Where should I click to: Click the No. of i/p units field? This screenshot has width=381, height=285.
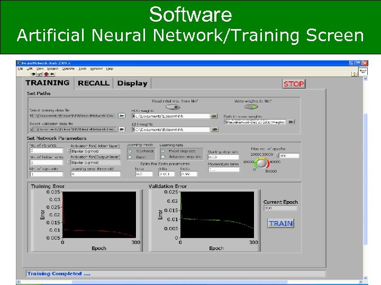click(47, 151)
